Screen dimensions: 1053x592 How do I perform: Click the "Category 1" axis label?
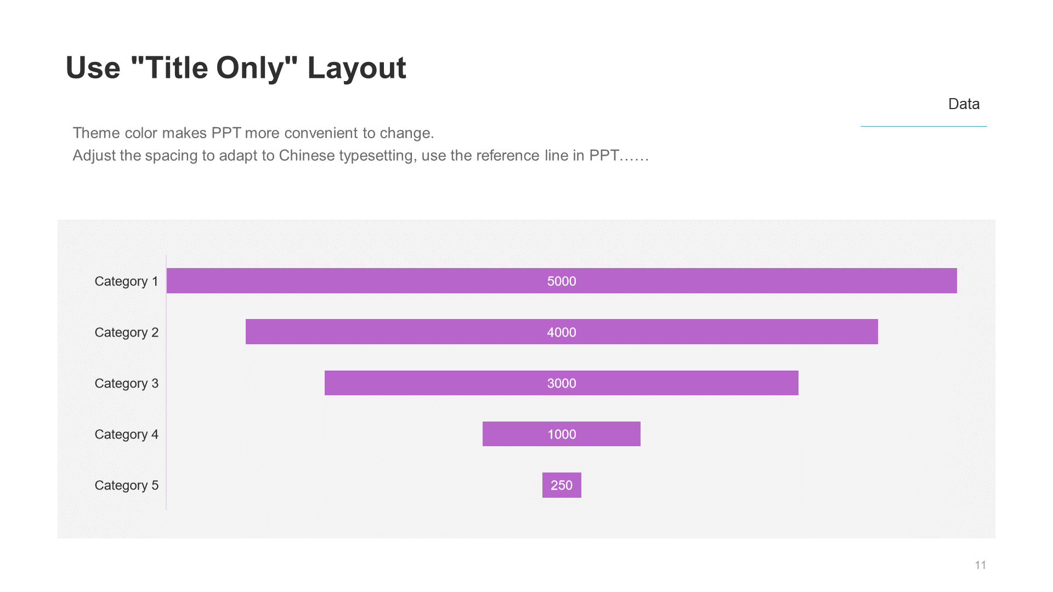[126, 281]
